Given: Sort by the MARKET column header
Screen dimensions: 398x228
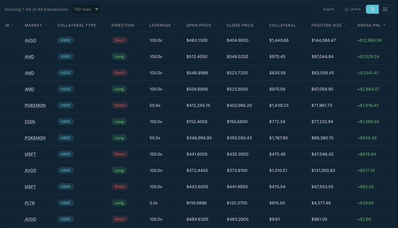Looking at the screenshot, I should click(35, 25).
